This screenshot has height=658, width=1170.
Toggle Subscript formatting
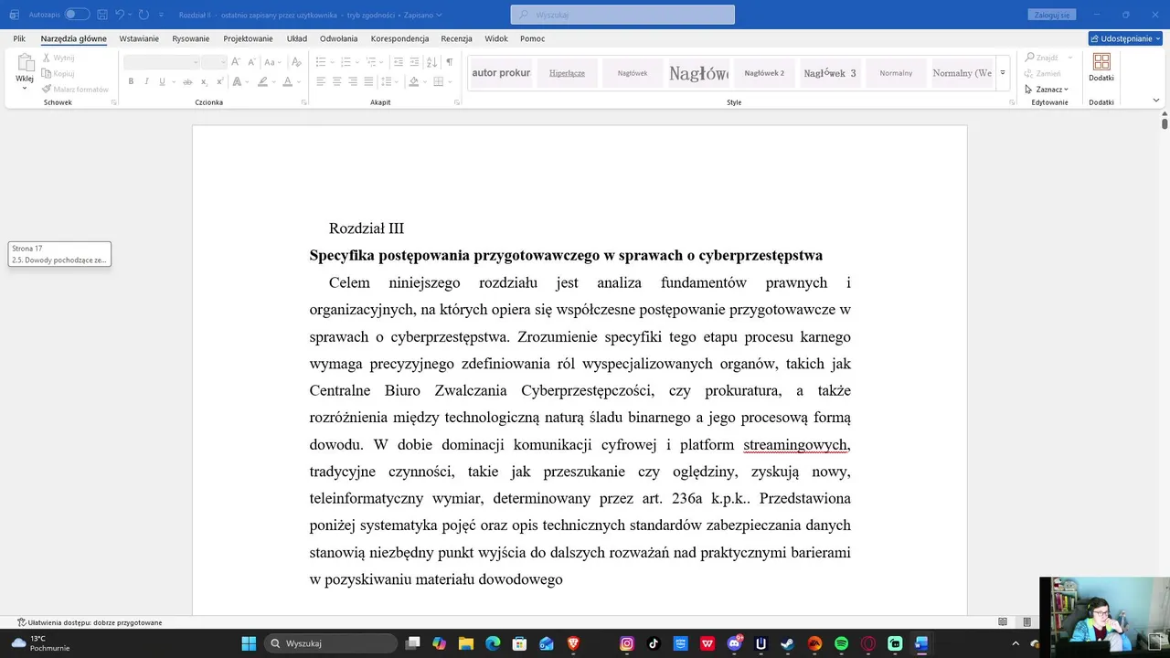point(204,81)
